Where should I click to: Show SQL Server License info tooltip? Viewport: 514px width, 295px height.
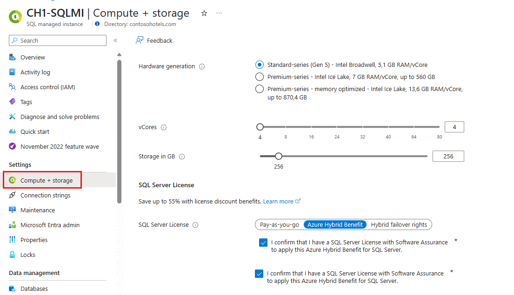(x=195, y=225)
